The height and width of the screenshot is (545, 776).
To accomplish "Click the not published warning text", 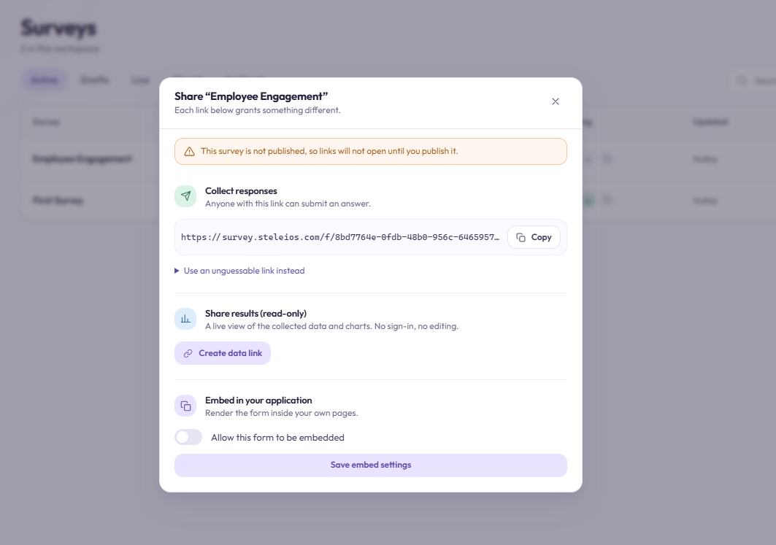I will click(329, 151).
